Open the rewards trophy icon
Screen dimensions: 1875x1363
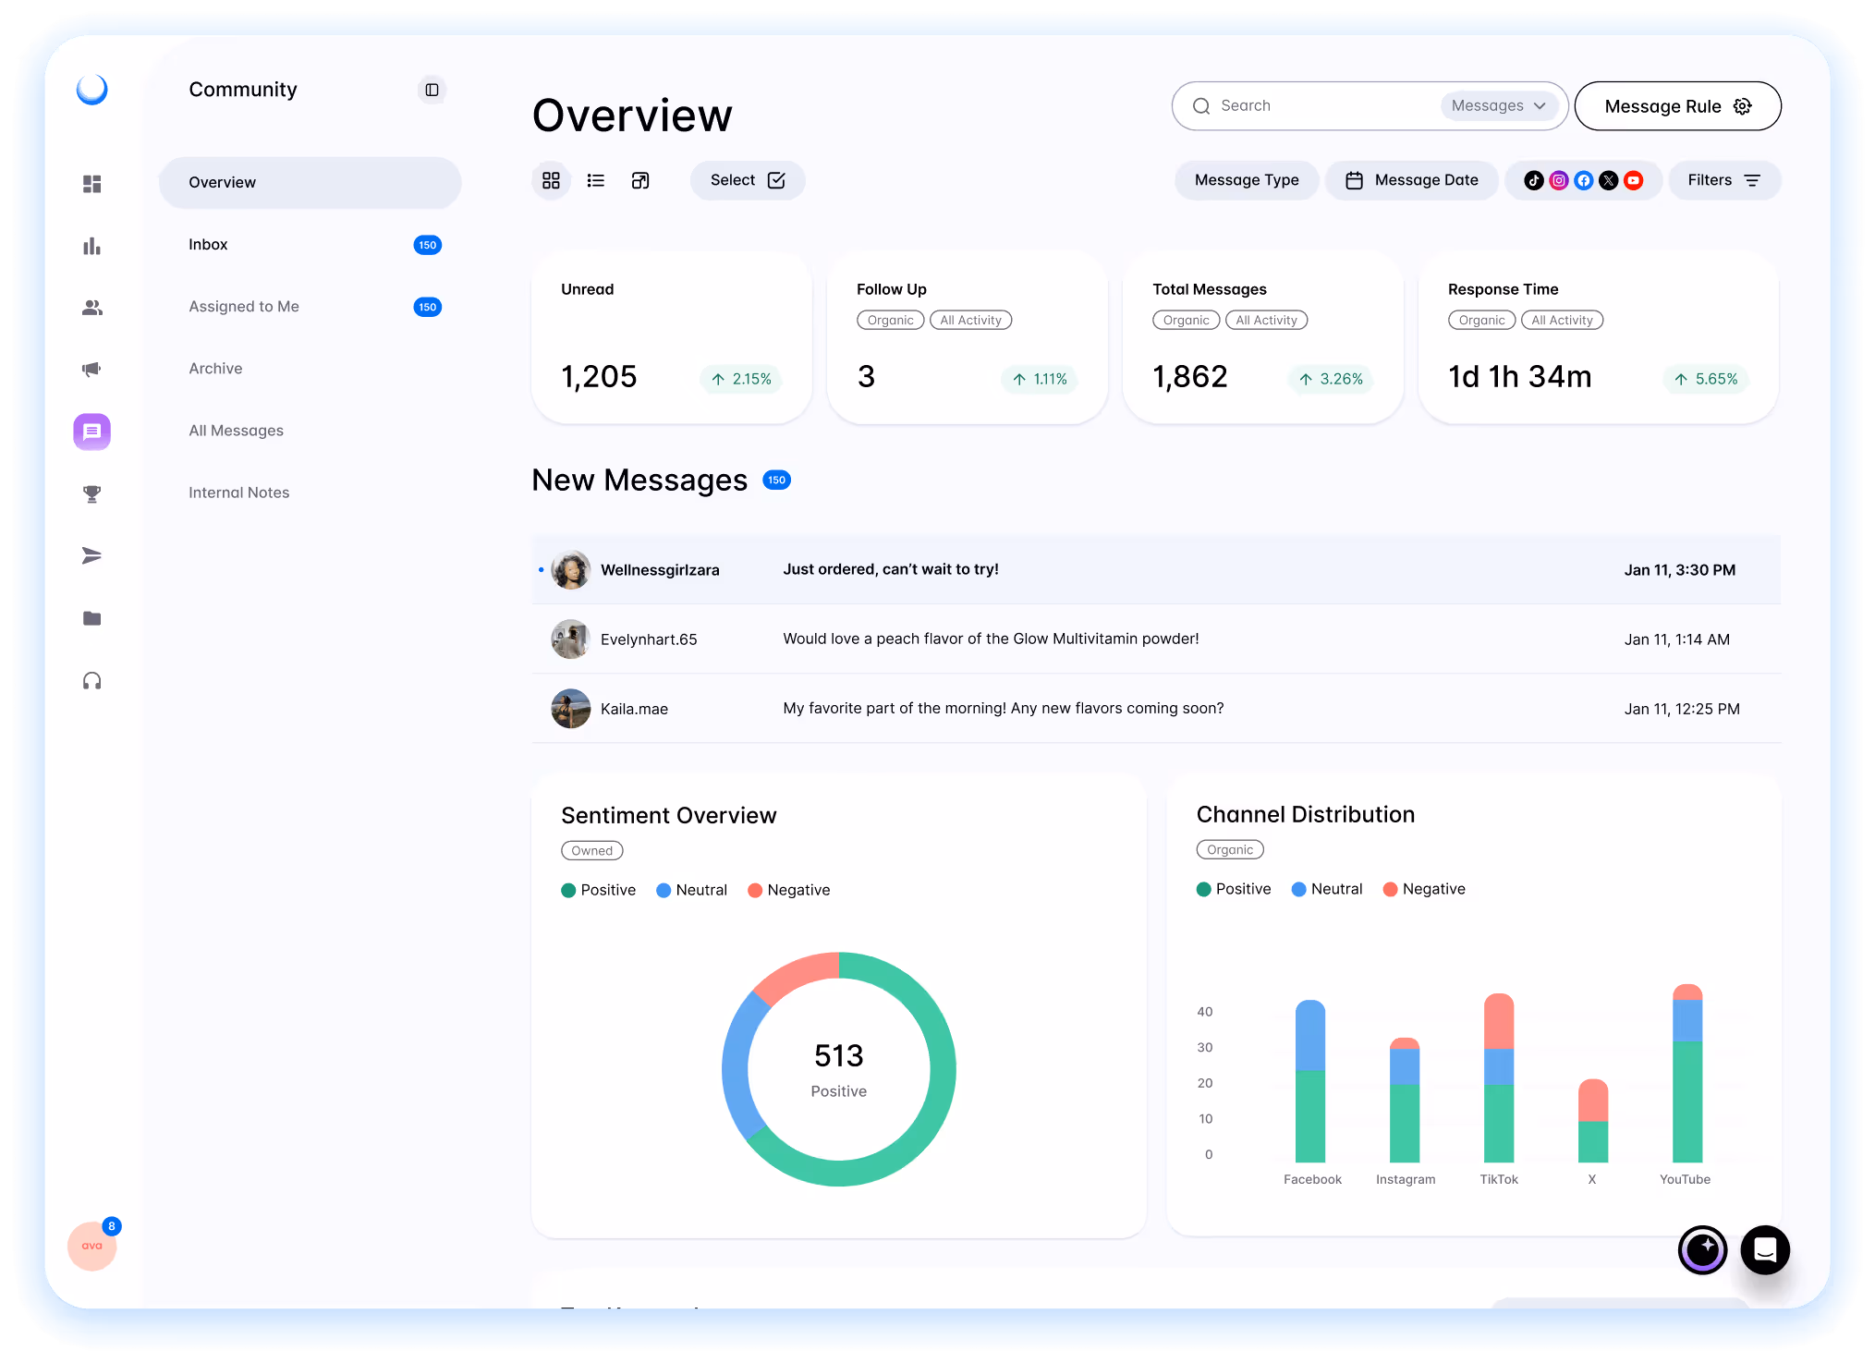click(x=91, y=493)
